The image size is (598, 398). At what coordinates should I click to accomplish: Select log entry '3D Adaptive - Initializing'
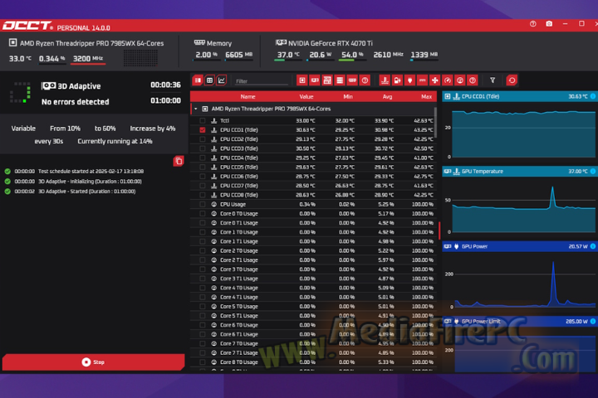coord(90,182)
